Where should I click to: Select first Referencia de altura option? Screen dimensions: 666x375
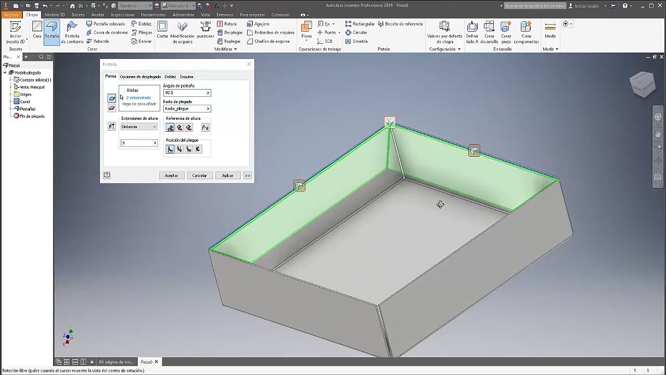click(x=170, y=128)
